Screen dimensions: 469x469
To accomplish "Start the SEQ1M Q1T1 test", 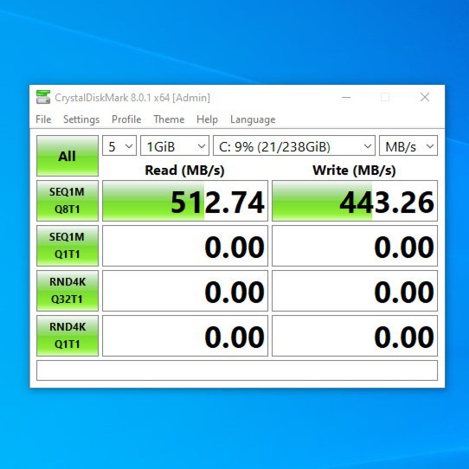I will (x=67, y=246).
